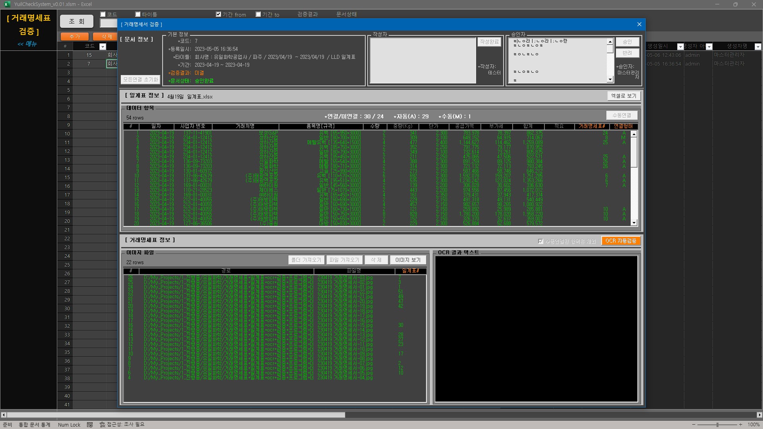Image resolution: width=763 pixels, height=429 pixels.
Task: Click the OCR 결과 텍스트 output area
Action: [536, 329]
